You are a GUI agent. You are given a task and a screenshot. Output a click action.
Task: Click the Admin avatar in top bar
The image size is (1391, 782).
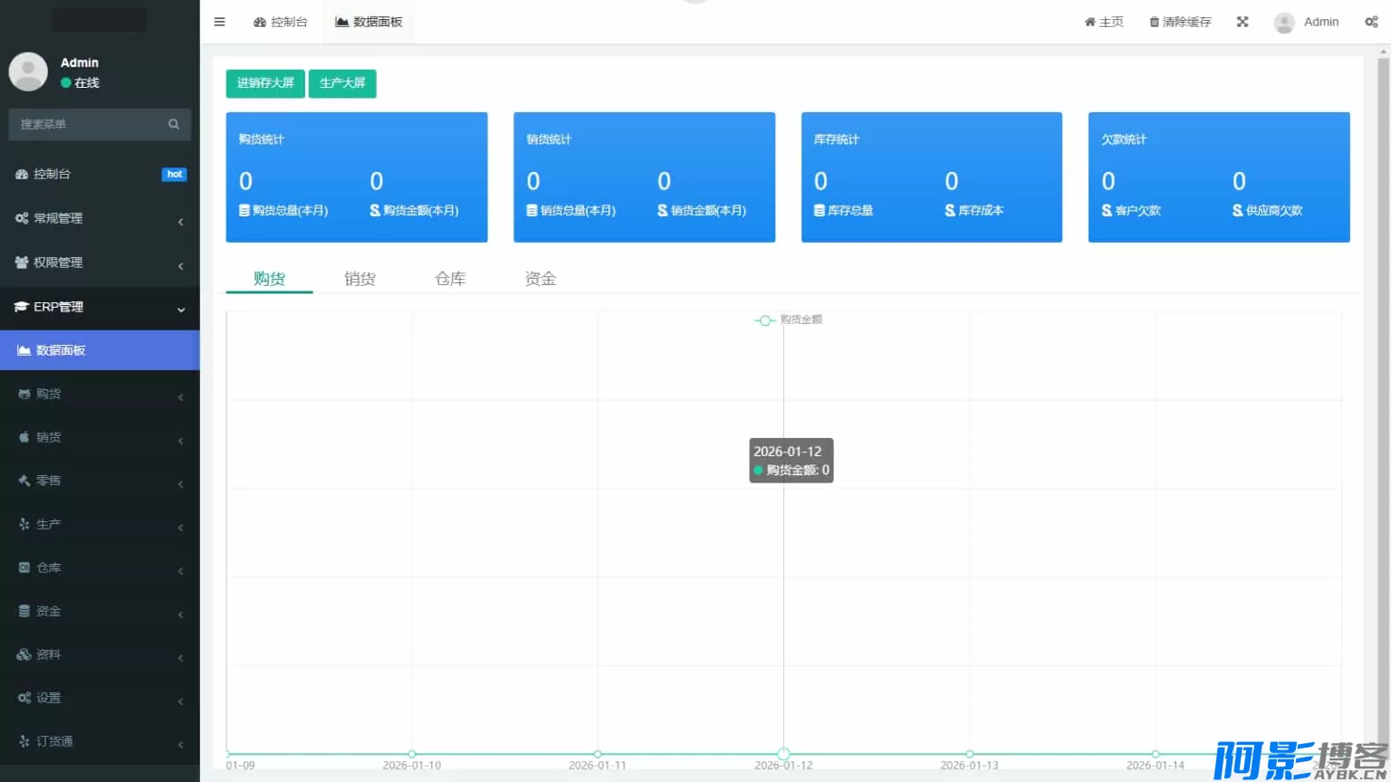[1283, 23]
